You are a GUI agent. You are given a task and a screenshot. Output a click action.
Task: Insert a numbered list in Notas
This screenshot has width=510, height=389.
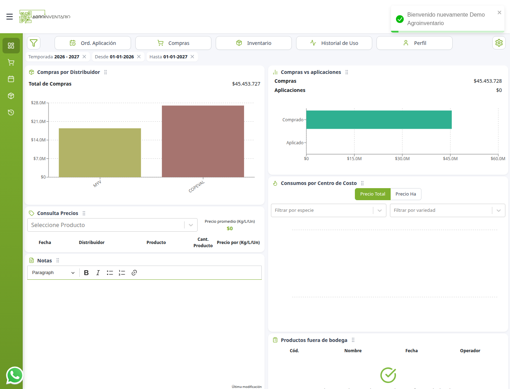pos(122,273)
